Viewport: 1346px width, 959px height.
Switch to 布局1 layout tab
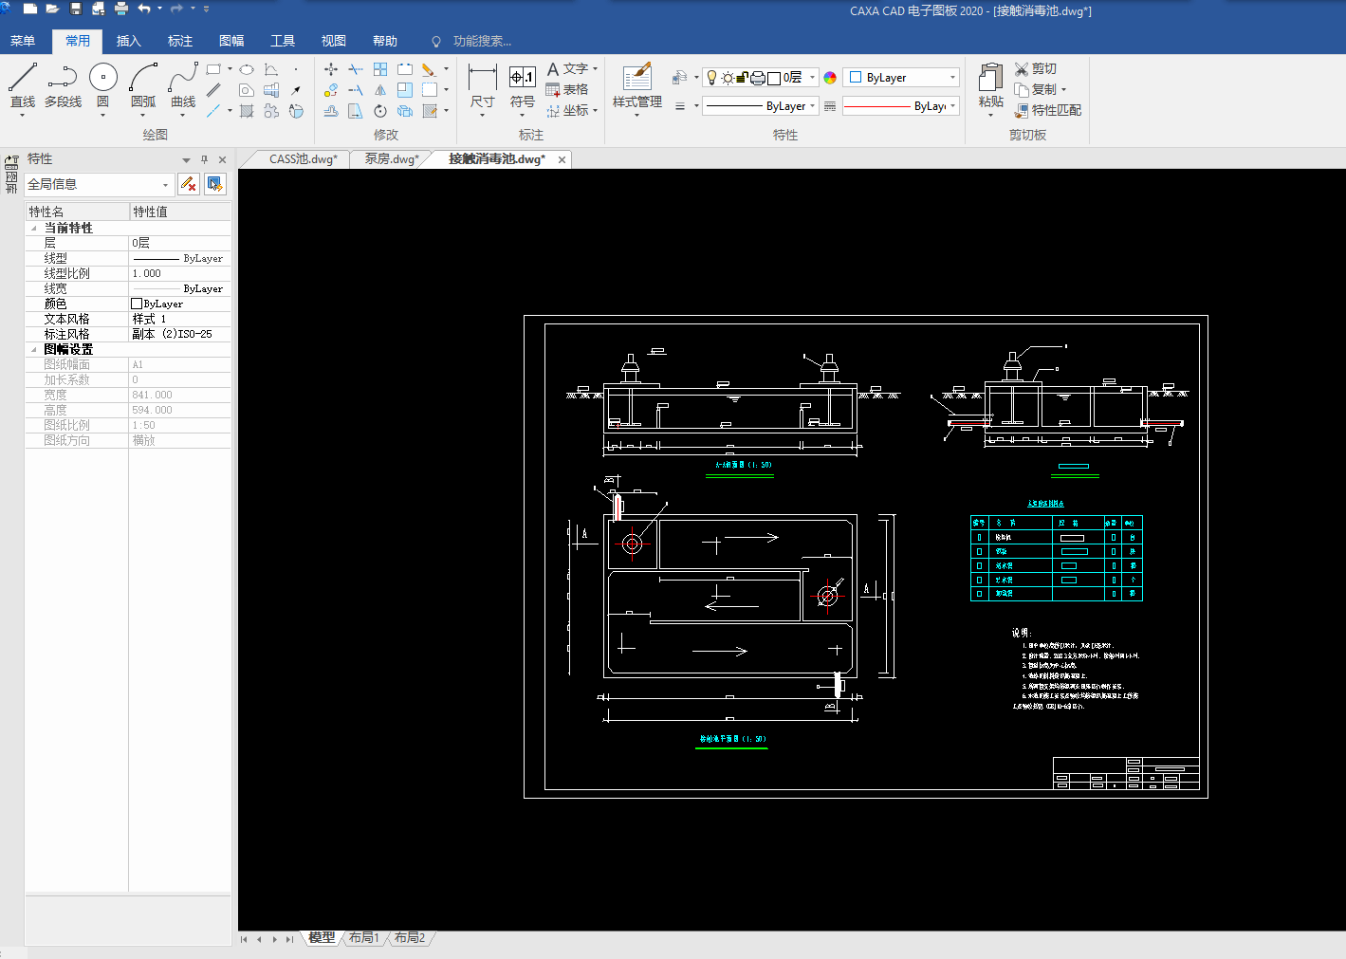coord(364,938)
